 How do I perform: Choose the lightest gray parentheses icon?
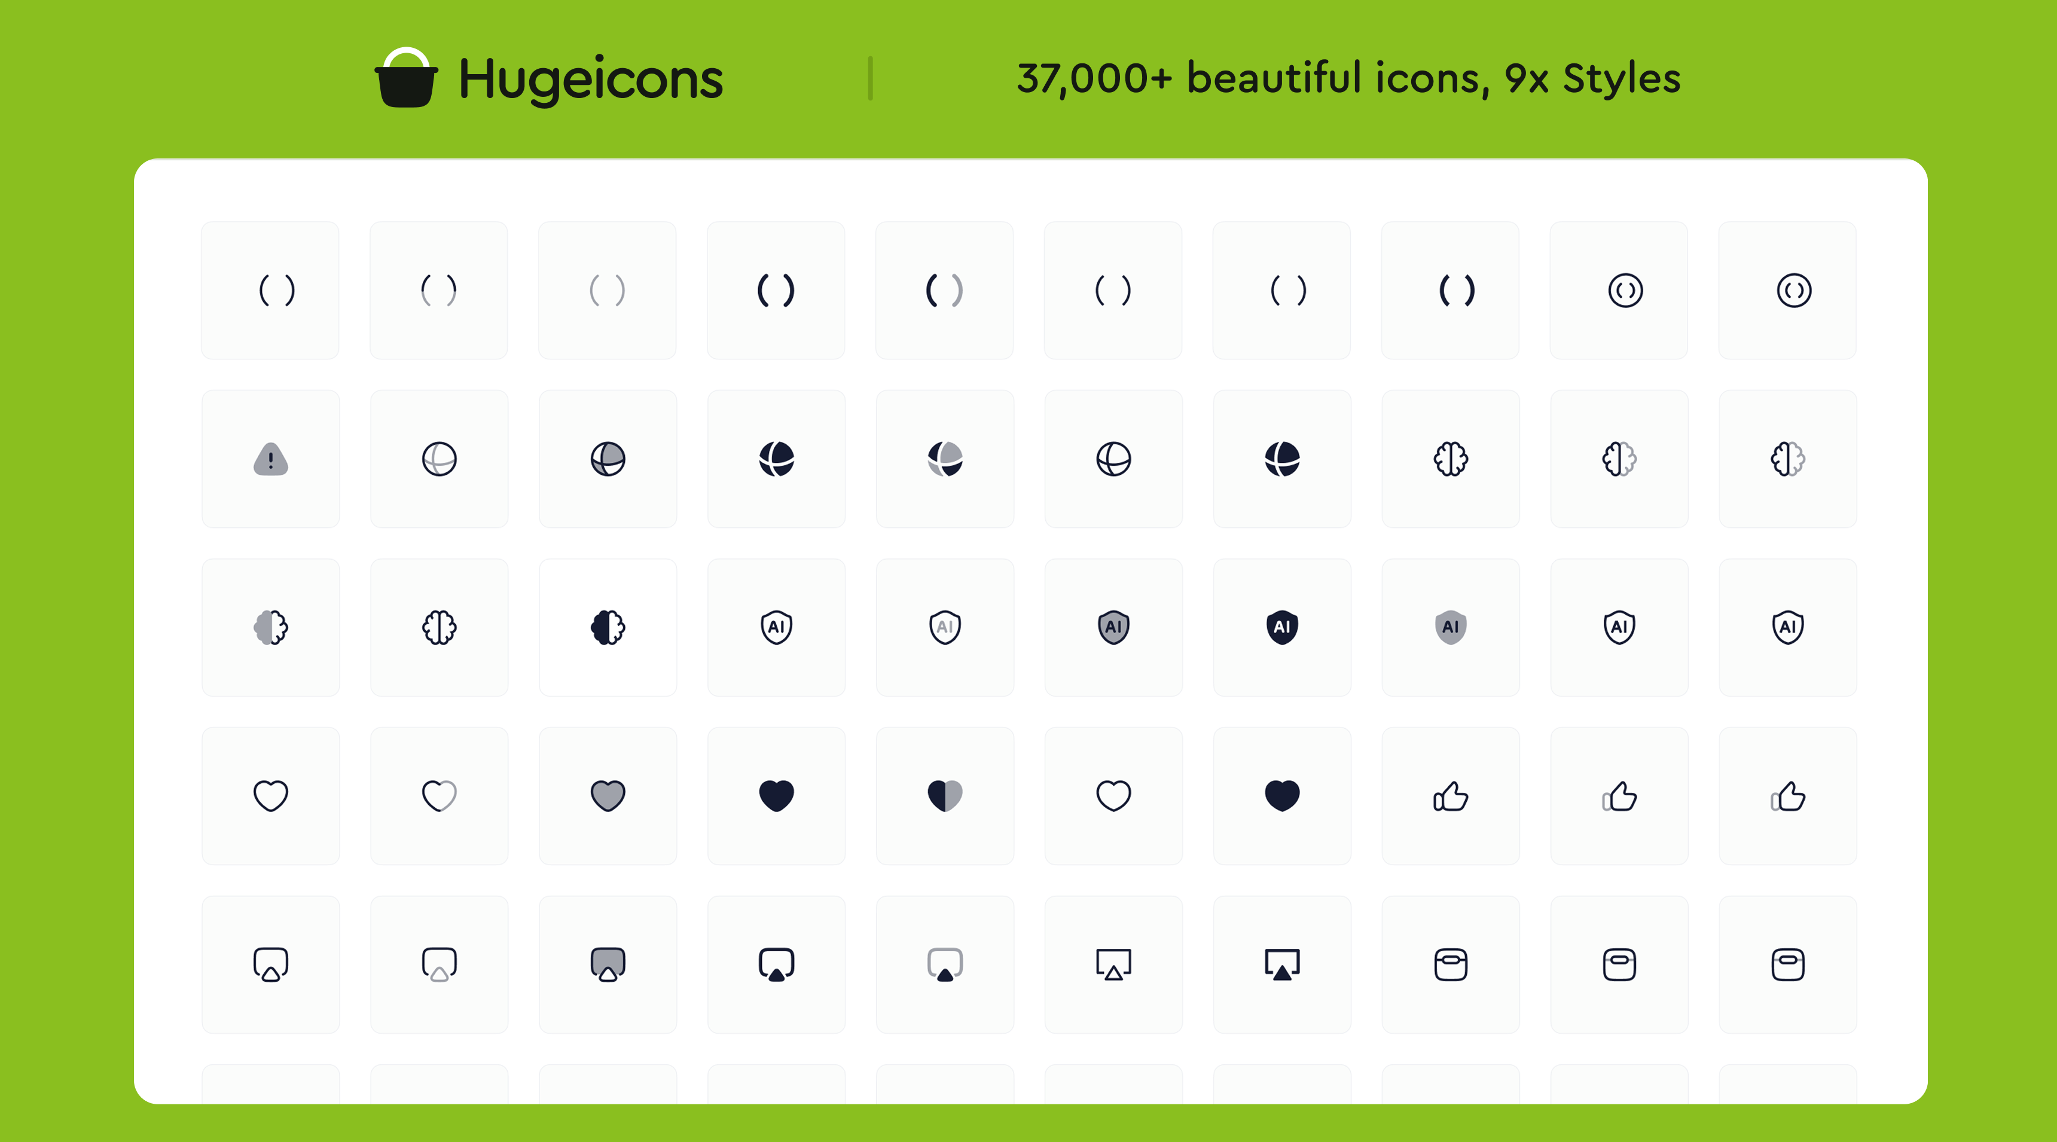[607, 290]
